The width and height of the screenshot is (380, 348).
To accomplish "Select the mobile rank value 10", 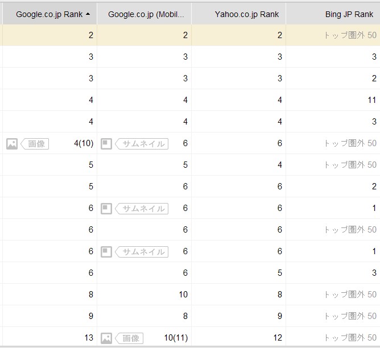I will [183, 294].
